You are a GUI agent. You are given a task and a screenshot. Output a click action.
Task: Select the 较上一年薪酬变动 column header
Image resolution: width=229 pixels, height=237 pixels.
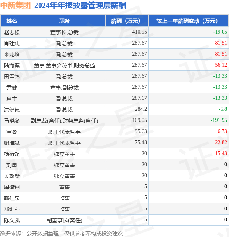(x=189, y=21)
